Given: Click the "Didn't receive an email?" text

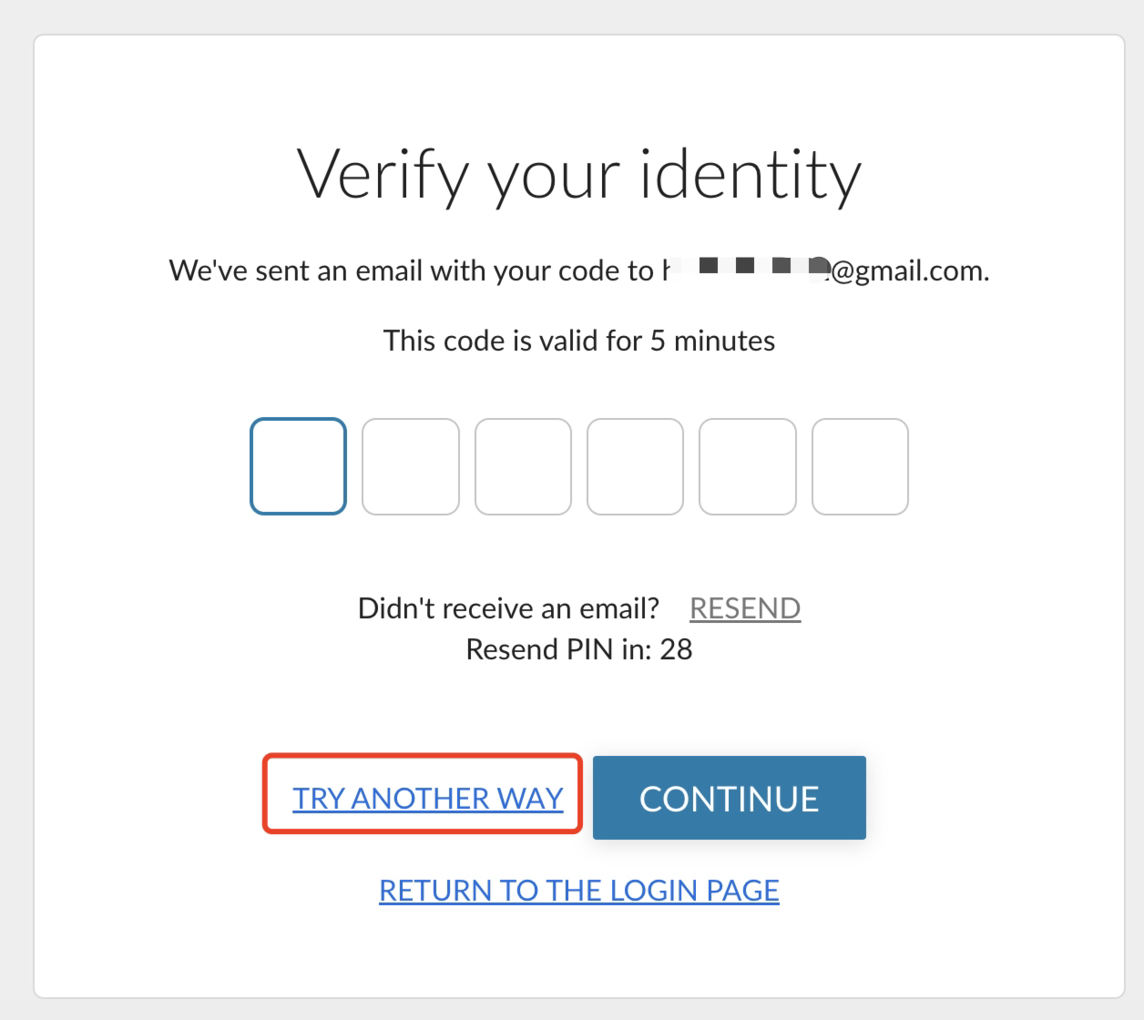Looking at the screenshot, I should point(508,608).
